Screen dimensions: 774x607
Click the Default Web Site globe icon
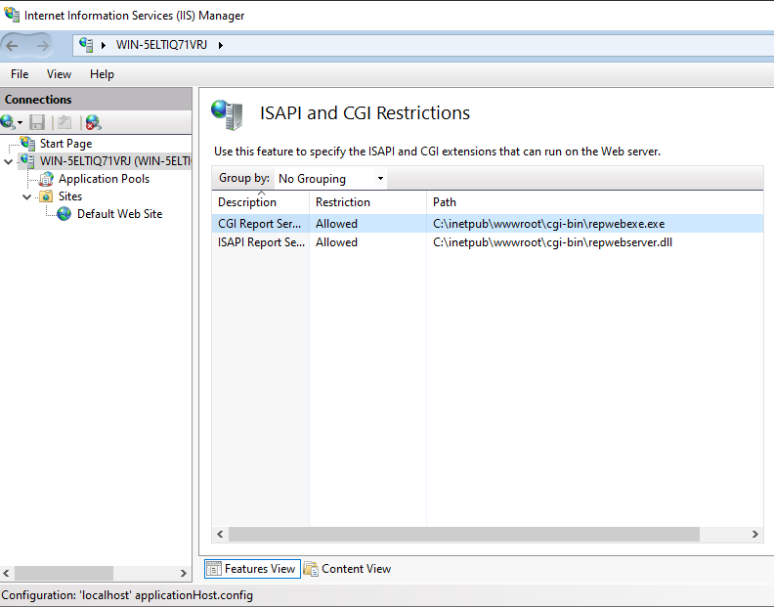tap(64, 214)
